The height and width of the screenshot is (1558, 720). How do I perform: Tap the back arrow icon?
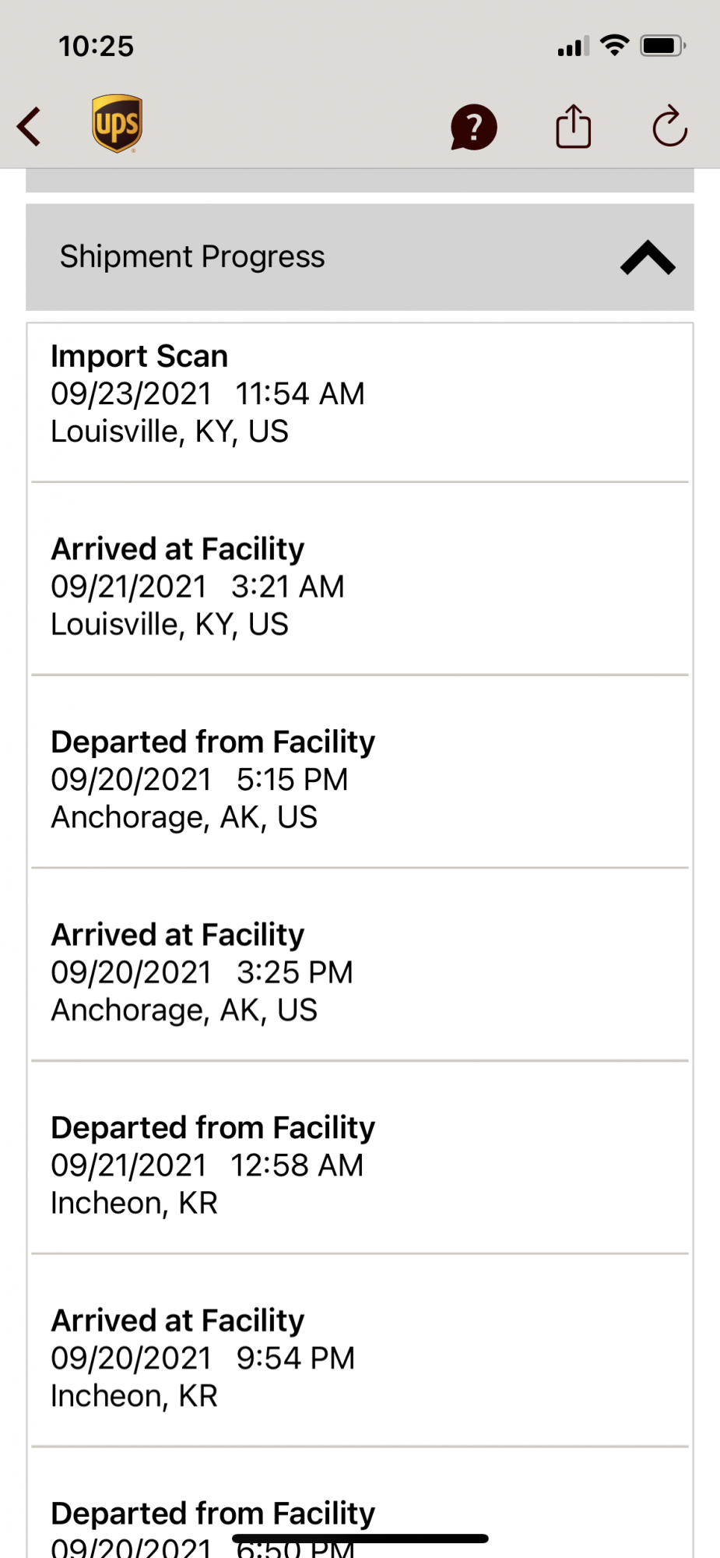point(30,126)
